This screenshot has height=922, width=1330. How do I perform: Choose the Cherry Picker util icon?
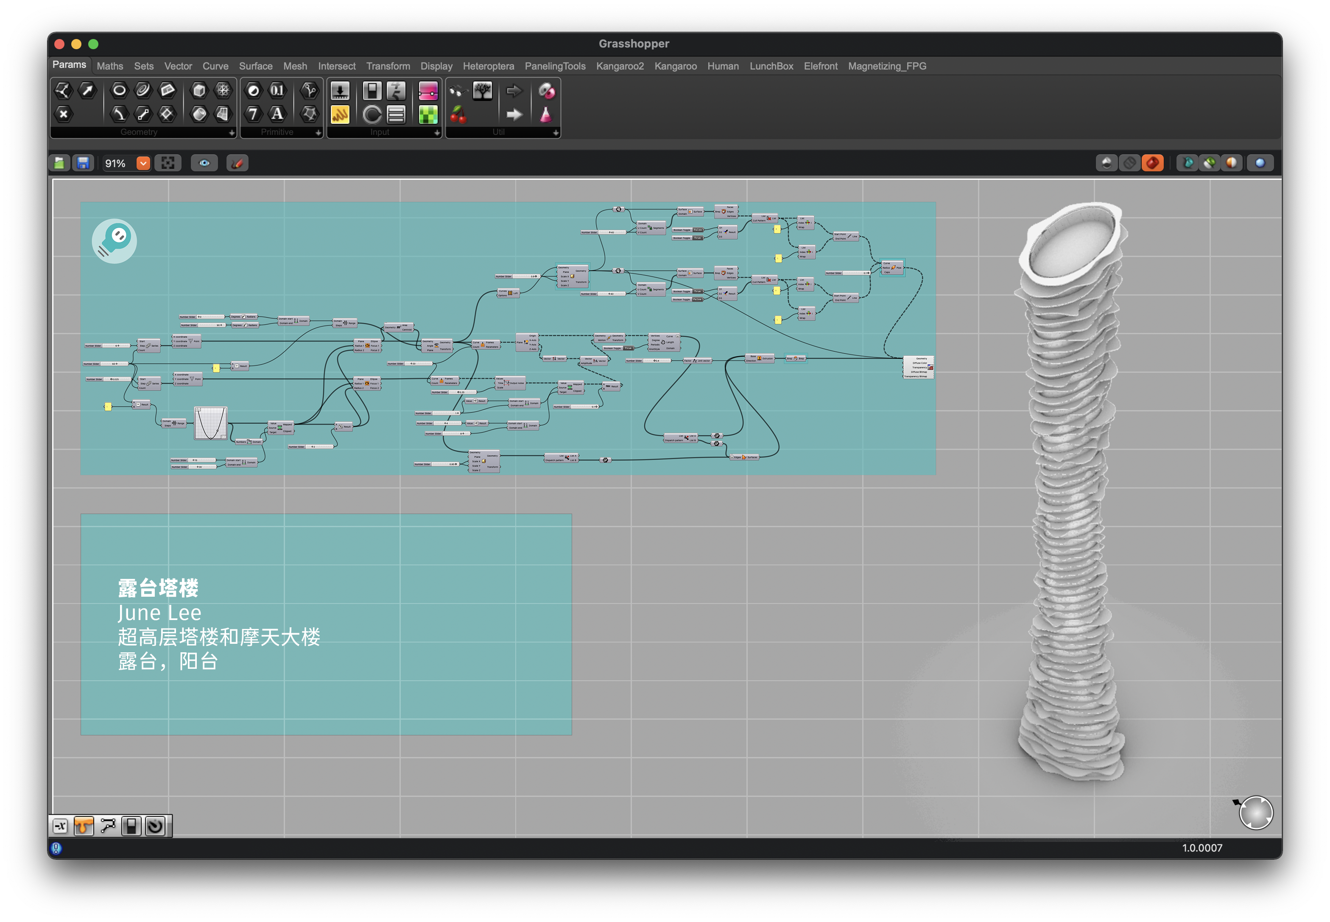pos(458,115)
